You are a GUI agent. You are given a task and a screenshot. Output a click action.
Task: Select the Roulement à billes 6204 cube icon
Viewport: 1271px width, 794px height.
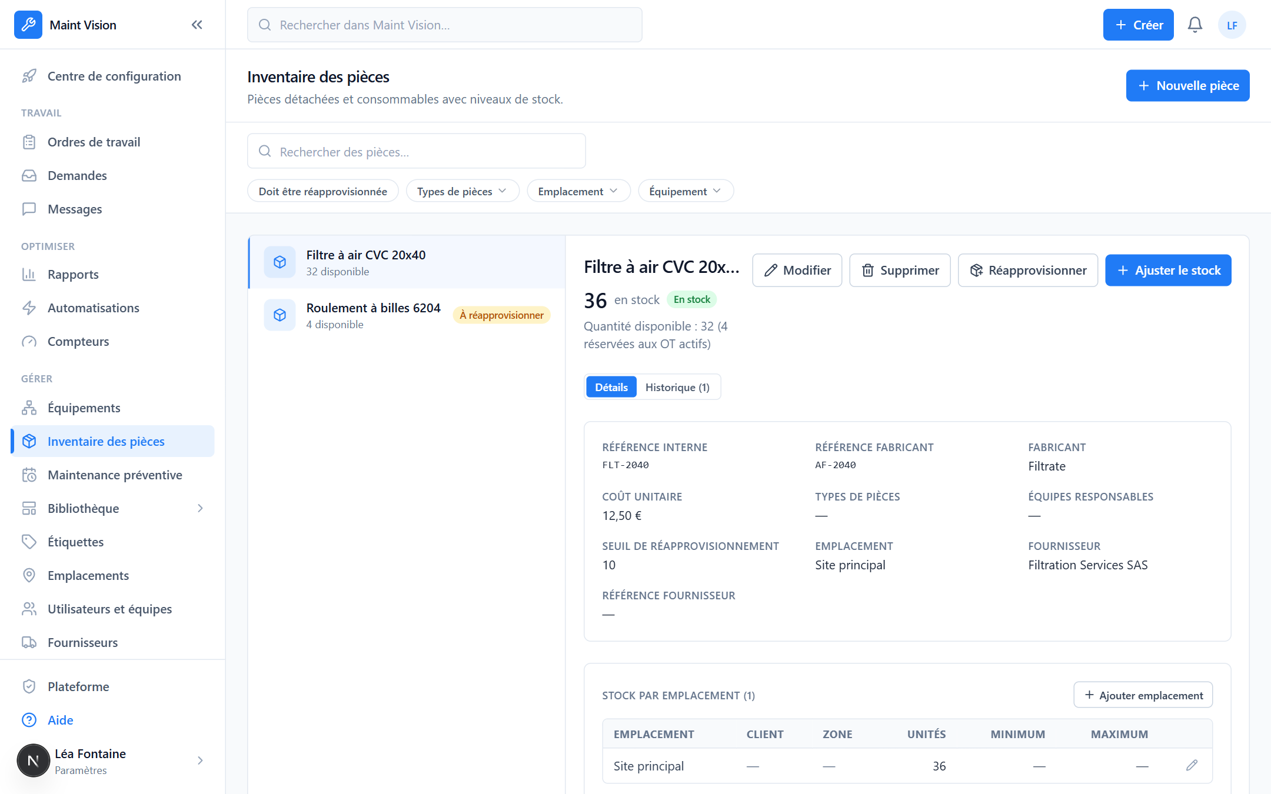[280, 315]
